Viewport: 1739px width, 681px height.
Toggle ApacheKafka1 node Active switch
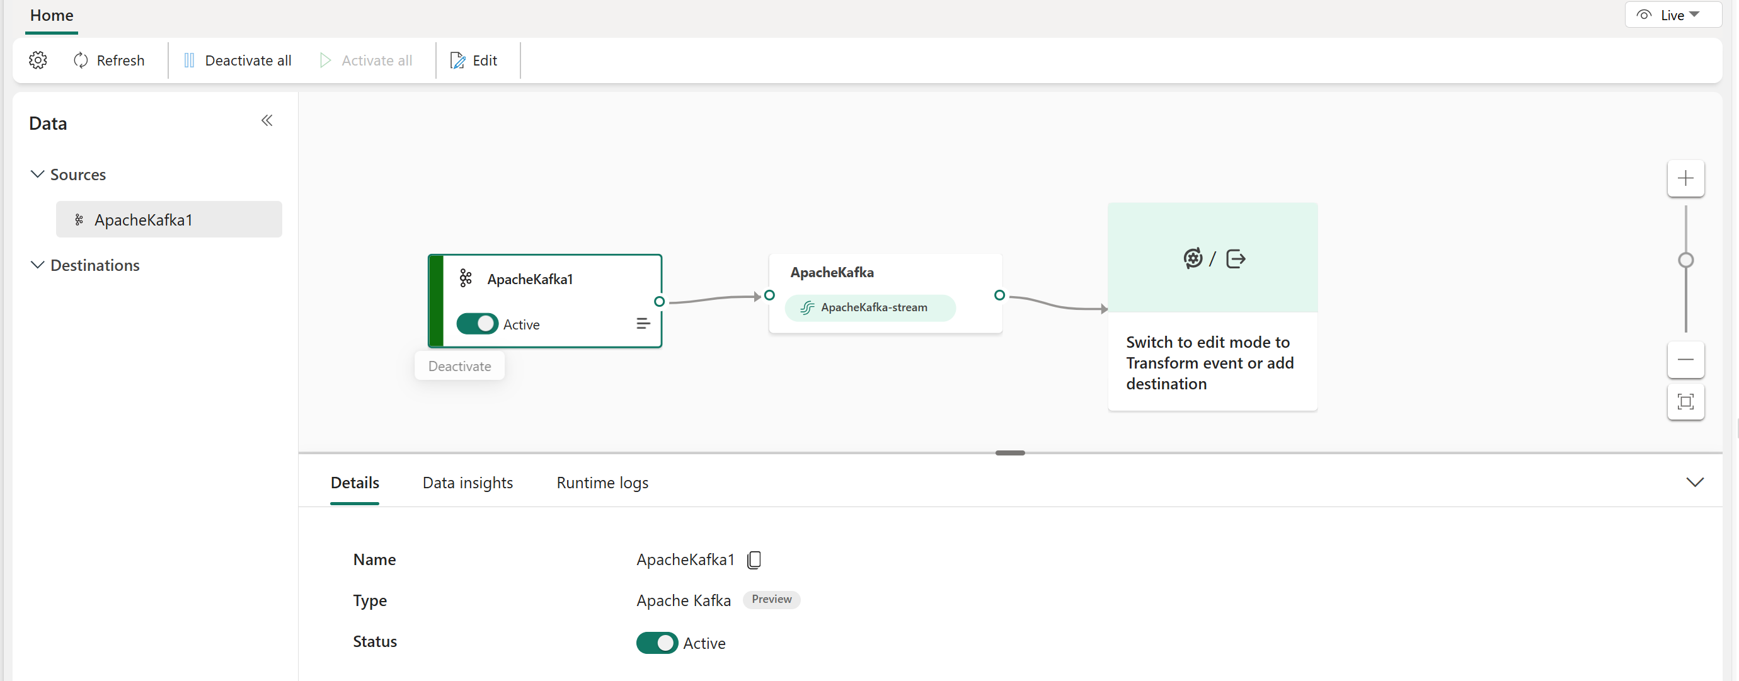pyautogui.click(x=478, y=324)
